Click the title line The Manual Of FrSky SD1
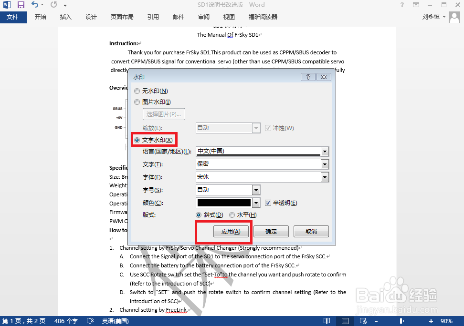This screenshot has height=326, width=464. [x=228, y=35]
